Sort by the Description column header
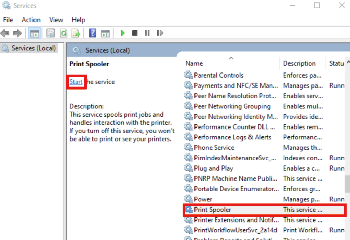 click(x=303, y=63)
